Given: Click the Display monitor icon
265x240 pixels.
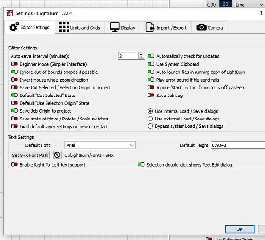Looking at the screenshot, I should click(115, 27).
